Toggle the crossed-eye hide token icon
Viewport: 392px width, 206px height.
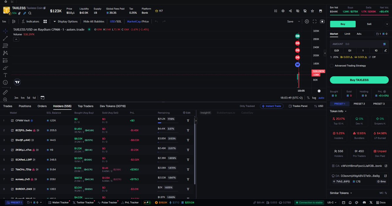[298, 11]
